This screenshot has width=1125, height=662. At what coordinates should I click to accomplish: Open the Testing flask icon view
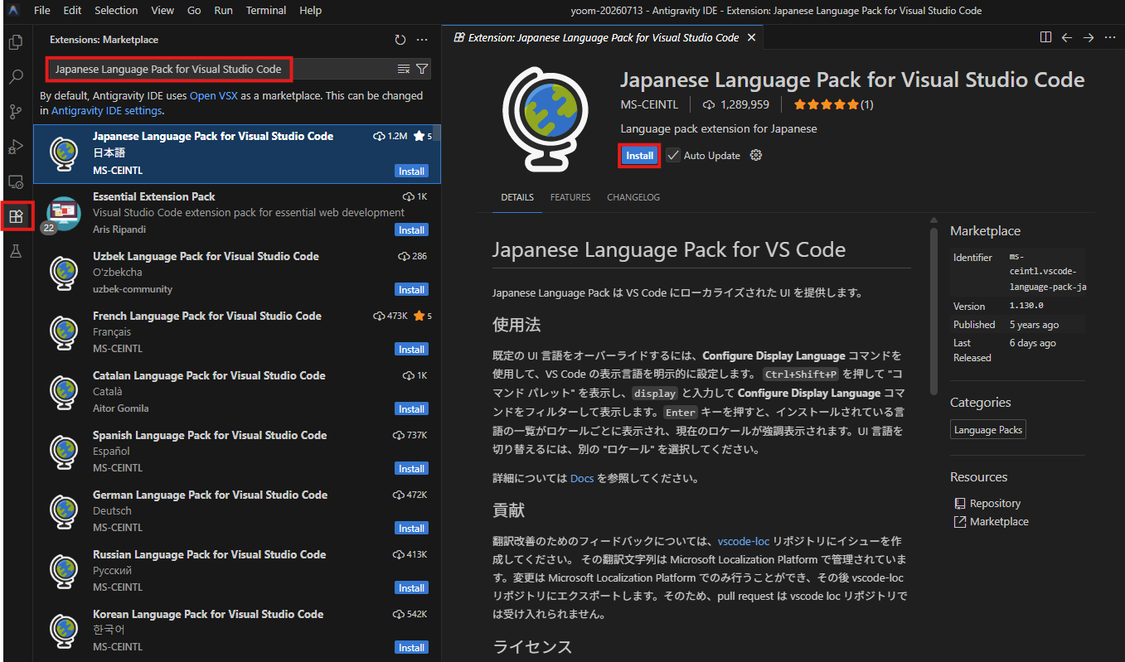[x=16, y=252]
